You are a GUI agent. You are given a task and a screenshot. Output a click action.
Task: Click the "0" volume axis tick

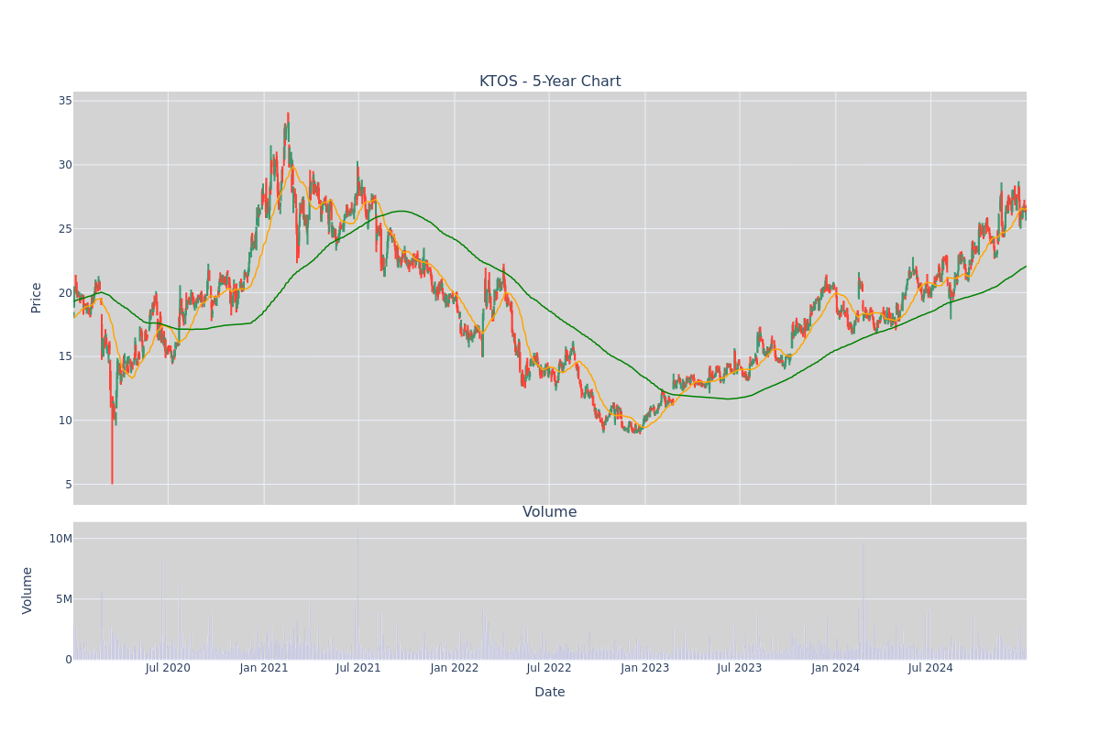(69, 660)
